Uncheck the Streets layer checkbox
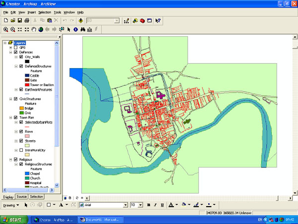Viewport: 298px width, 224px height. (x=21, y=141)
